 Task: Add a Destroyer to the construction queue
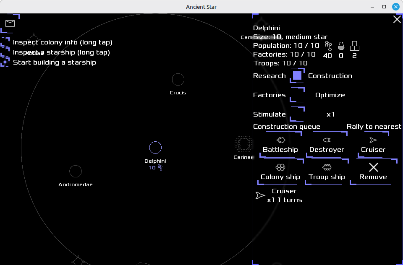click(327, 145)
